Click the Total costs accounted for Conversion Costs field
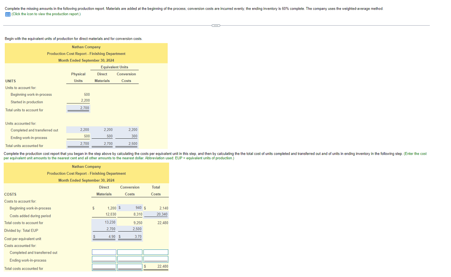The width and height of the screenshot is (451, 277). click(129, 266)
